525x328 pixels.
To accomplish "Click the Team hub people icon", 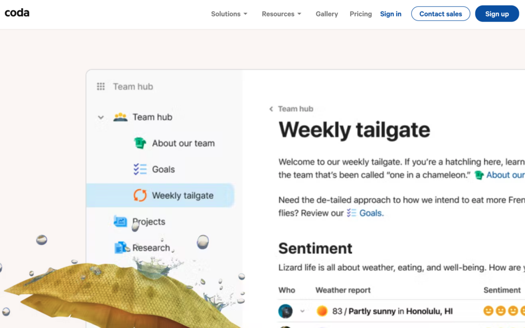I will point(120,117).
